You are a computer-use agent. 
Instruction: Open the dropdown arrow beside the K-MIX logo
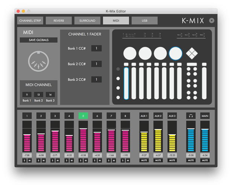point(211,21)
